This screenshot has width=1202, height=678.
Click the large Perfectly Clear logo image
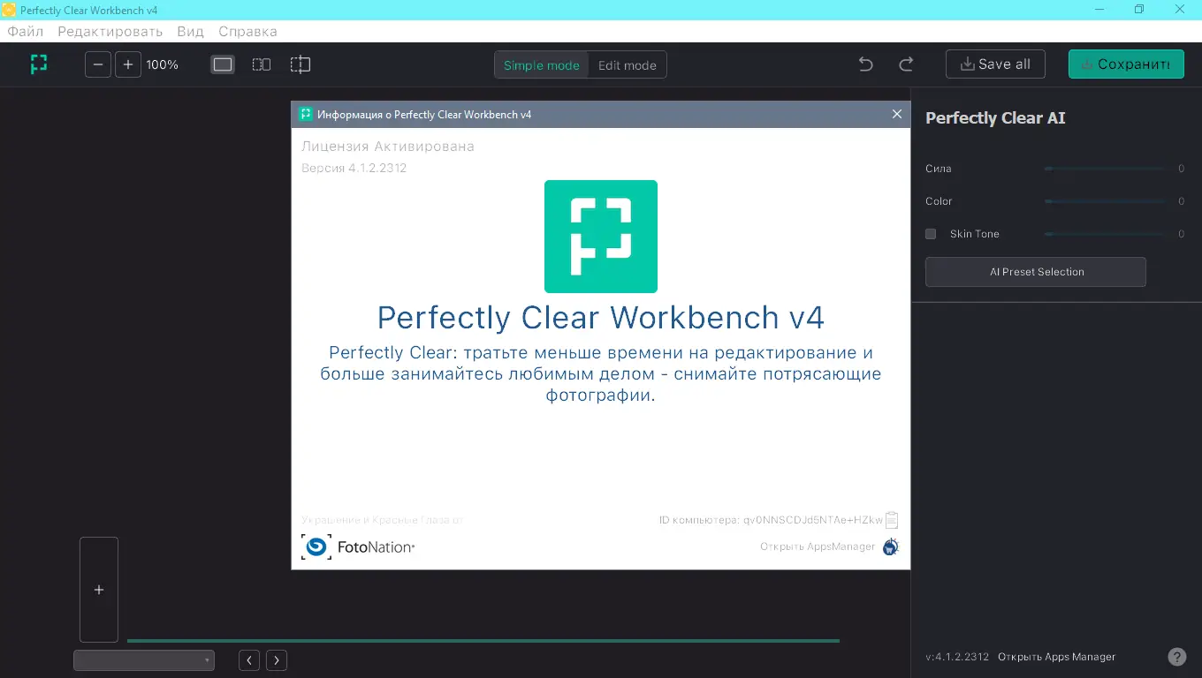(x=601, y=237)
